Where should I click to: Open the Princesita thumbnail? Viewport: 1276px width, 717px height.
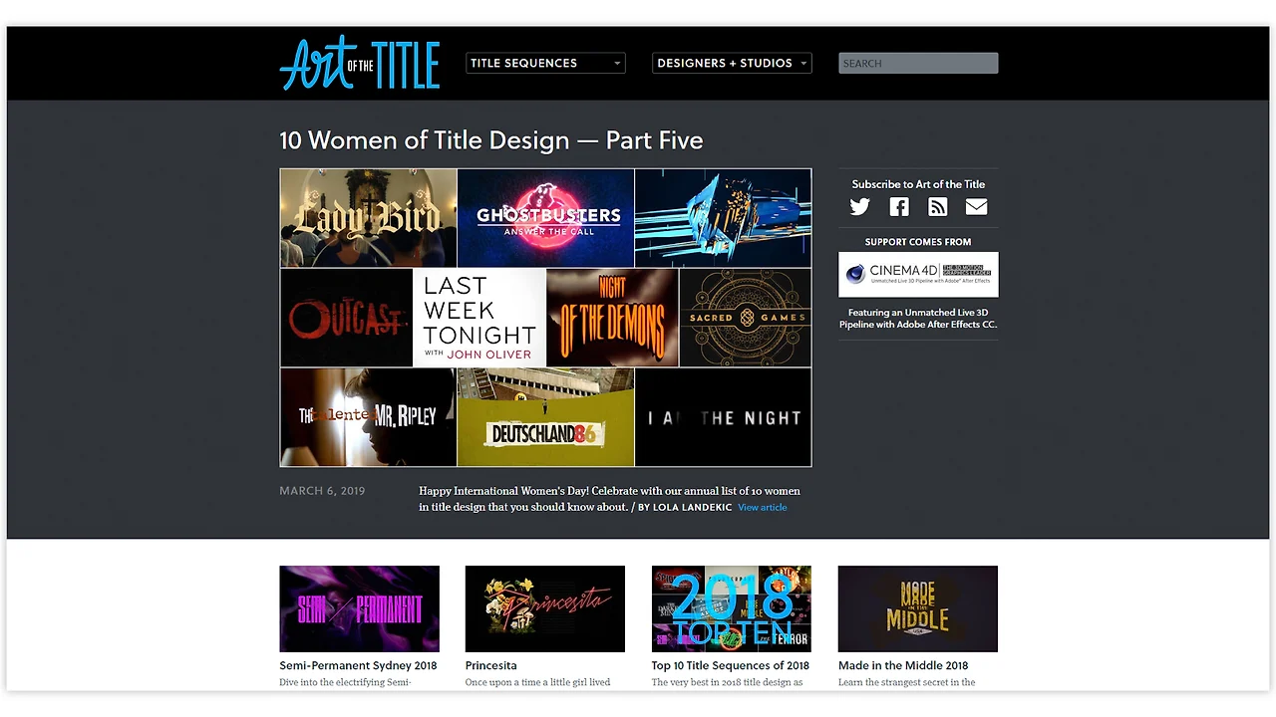545,608
